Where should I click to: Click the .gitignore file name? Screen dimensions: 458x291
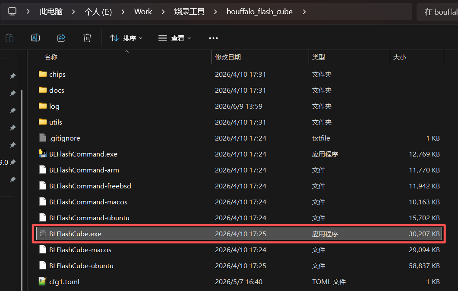[x=65, y=138]
